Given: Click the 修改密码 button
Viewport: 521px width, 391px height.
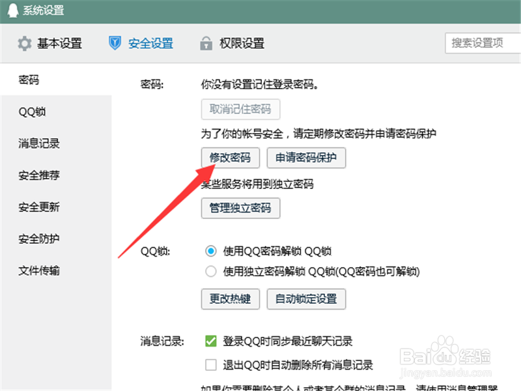Looking at the screenshot, I should pyautogui.click(x=231, y=158).
